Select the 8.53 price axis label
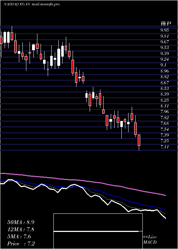178x249 pixels. pos(165,89)
